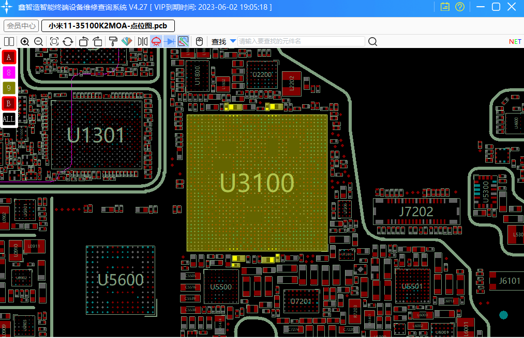The image size is (524, 338).
Task: Select the olive layer 9 swatch
Action: (x=9, y=88)
